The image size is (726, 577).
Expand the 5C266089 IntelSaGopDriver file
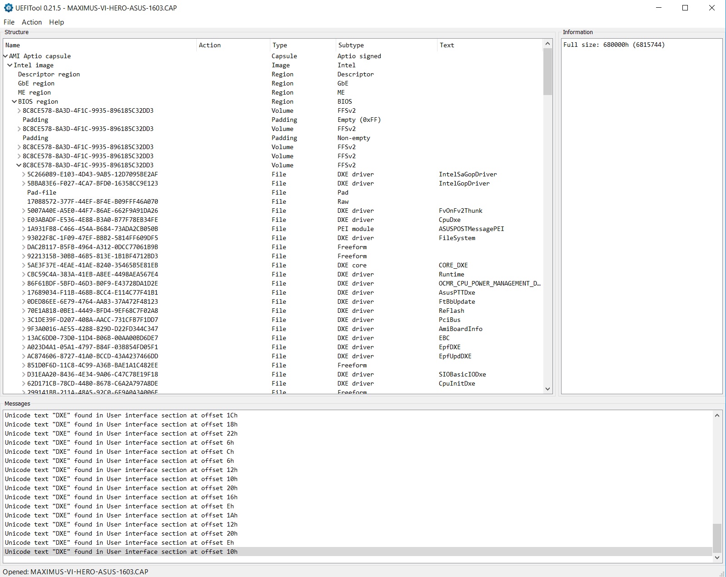[24, 174]
